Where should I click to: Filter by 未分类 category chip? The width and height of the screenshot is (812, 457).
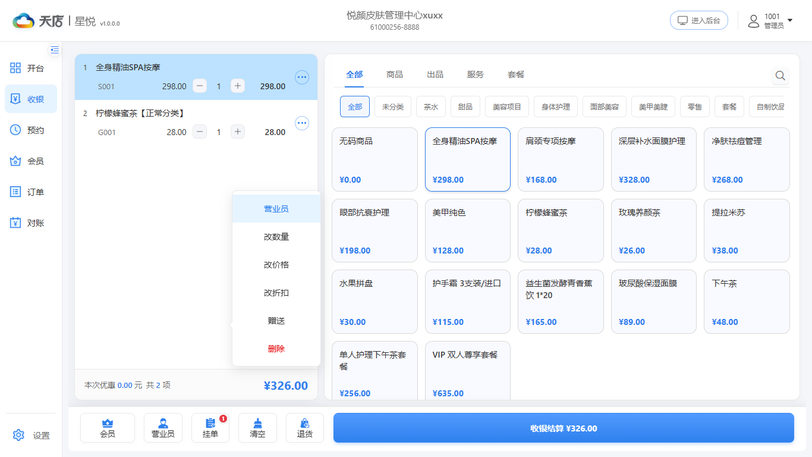click(393, 107)
